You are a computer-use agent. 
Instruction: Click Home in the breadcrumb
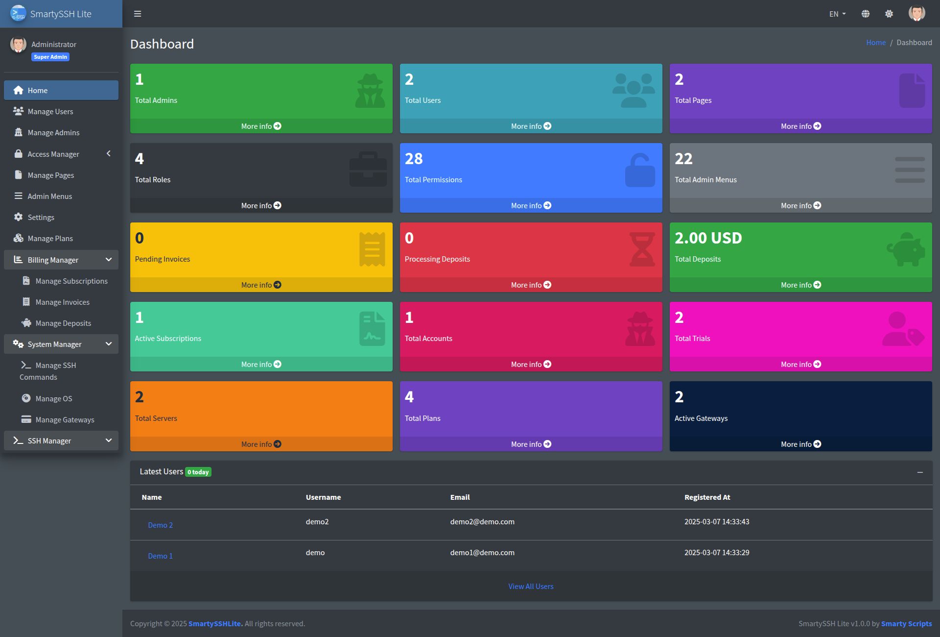coord(875,43)
